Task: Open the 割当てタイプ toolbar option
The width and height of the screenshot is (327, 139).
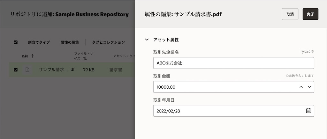Action: pyautogui.click(x=39, y=42)
